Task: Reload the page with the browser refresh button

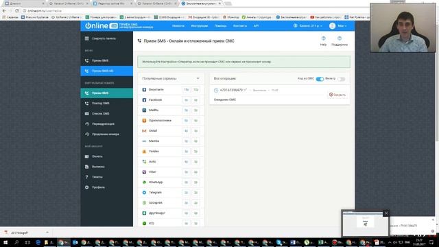Action: pyautogui.click(x=16, y=11)
